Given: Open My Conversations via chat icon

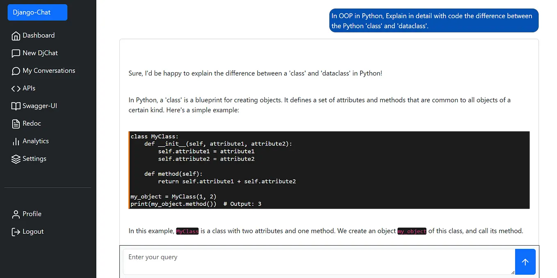Looking at the screenshot, I should [x=16, y=71].
